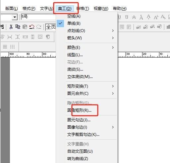Open the dropdown arrow left of font size
The image size is (170, 163).
pyautogui.click(x=15, y=17)
